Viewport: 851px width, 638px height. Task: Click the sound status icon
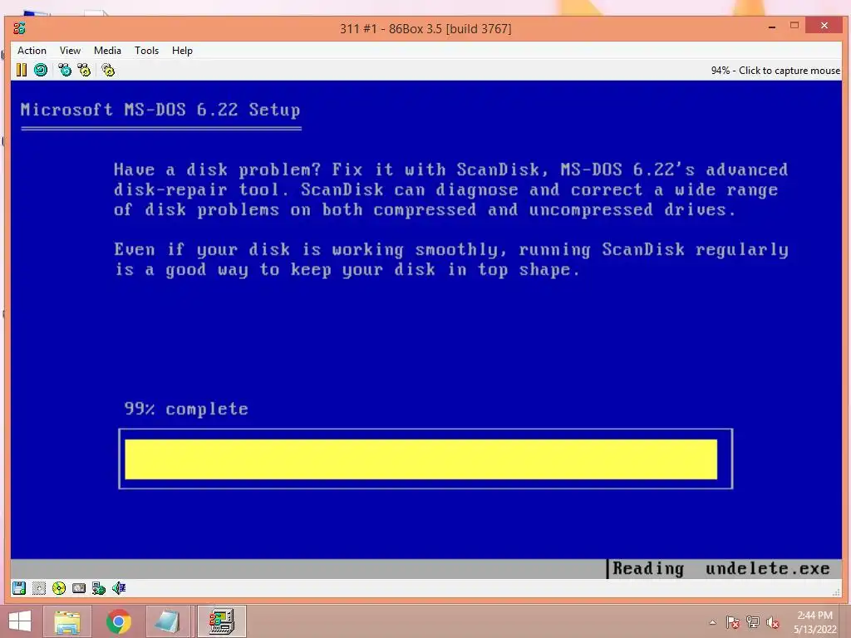click(119, 588)
